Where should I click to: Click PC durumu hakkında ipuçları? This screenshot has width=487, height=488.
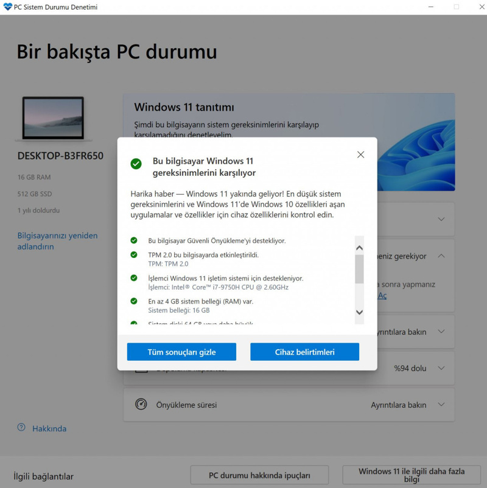[259, 475]
